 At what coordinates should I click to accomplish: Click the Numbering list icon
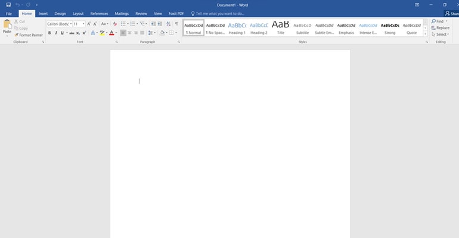132,24
